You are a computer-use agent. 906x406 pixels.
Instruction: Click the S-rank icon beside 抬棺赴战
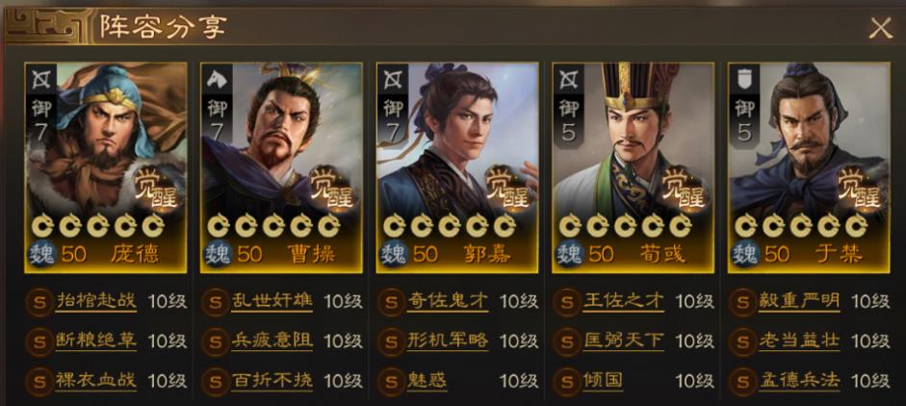click(x=39, y=302)
